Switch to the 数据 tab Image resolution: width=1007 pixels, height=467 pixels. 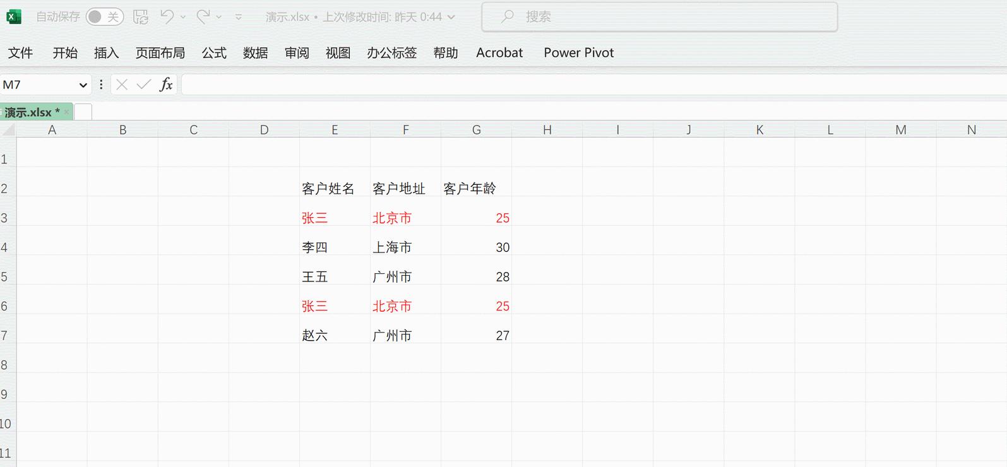(256, 53)
